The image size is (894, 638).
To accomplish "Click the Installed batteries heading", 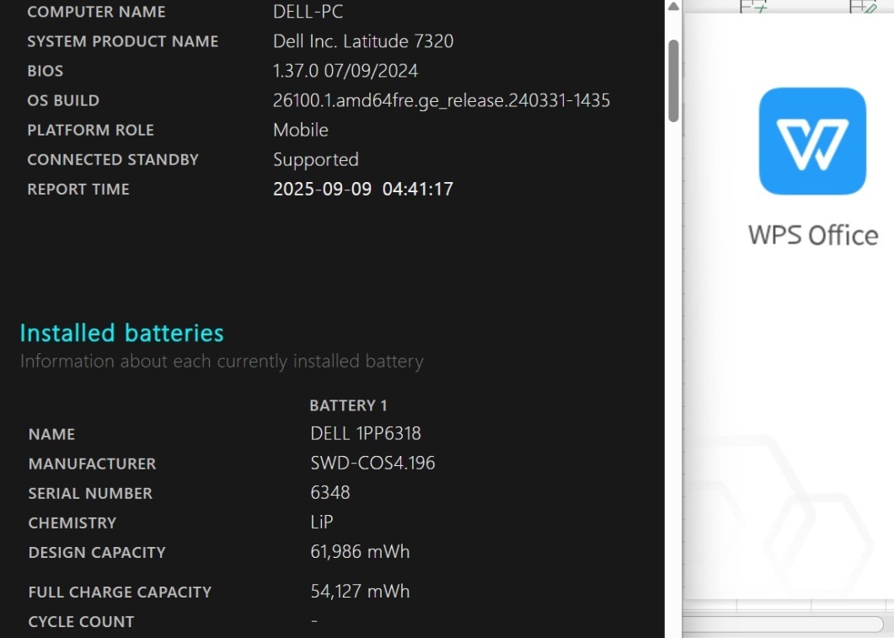I will [122, 333].
